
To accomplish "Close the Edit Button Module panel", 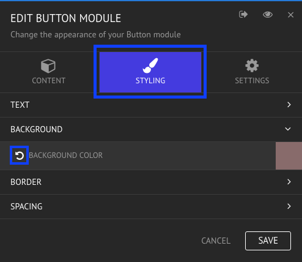I will coord(290,15).
